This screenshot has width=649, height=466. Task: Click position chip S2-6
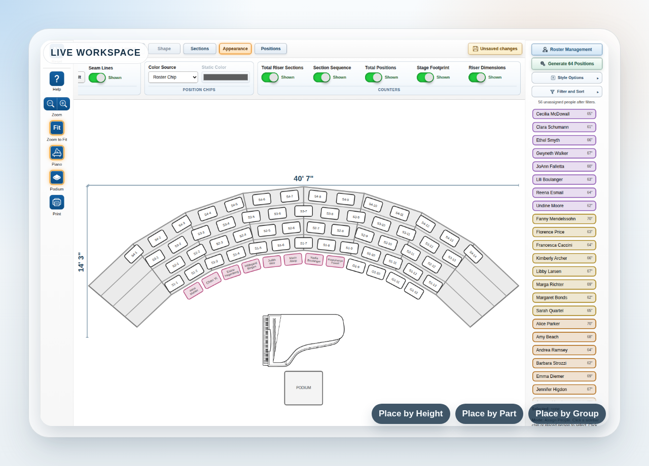(x=292, y=228)
